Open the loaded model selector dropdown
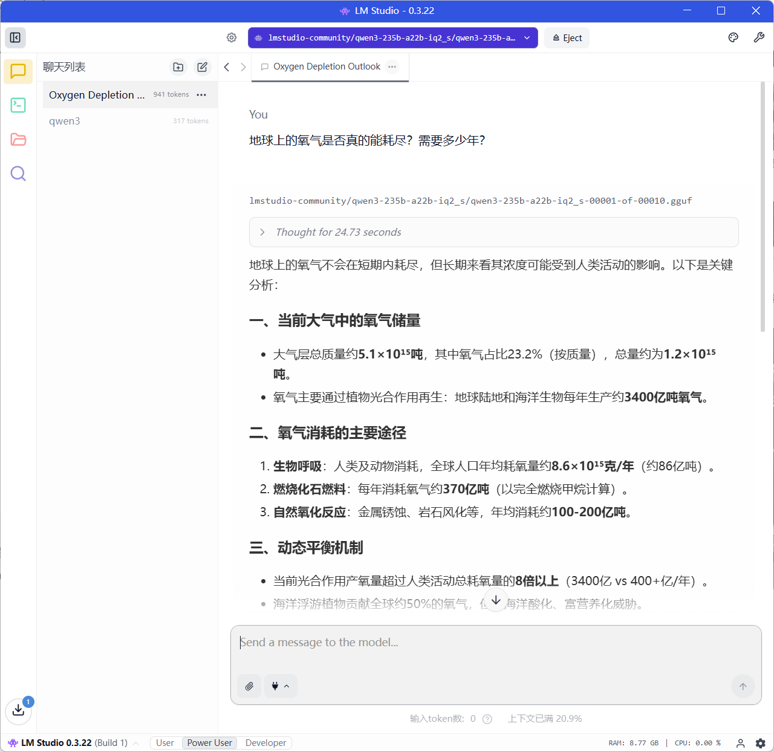774x752 pixels. click(x=392, y=37)
